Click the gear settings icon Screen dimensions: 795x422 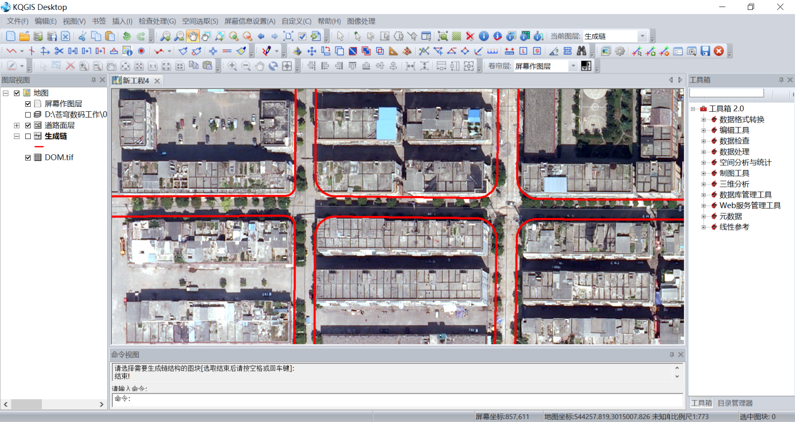click(x=620, y=51)
